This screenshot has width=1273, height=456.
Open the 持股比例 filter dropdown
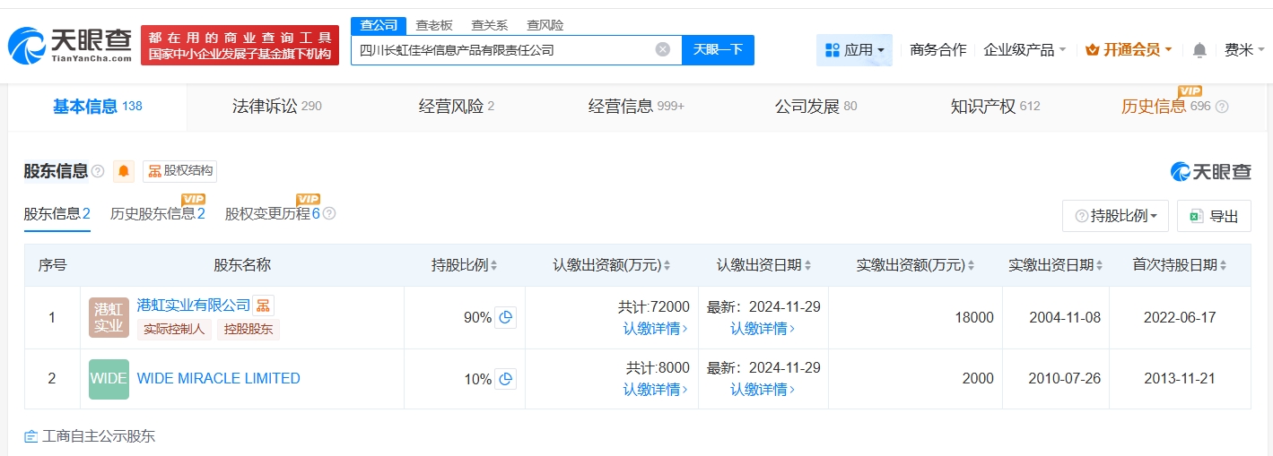tap(1115, 216)
